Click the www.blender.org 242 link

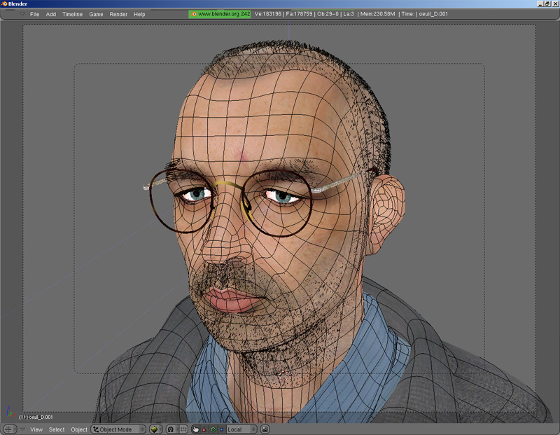[x=224, y=14]
